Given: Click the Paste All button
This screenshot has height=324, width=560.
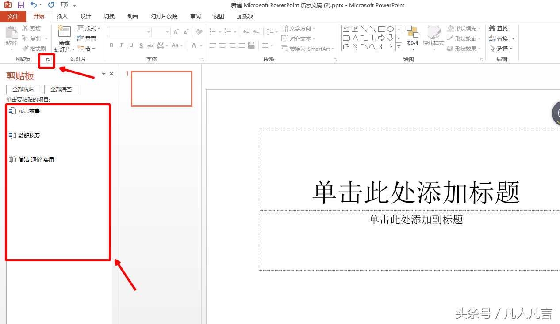Looking at the screenshot, I should [x=23, y=90].
